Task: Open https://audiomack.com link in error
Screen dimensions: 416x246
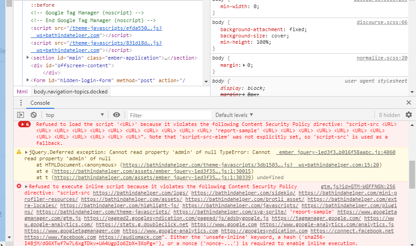Action: [x=130, y=237]
